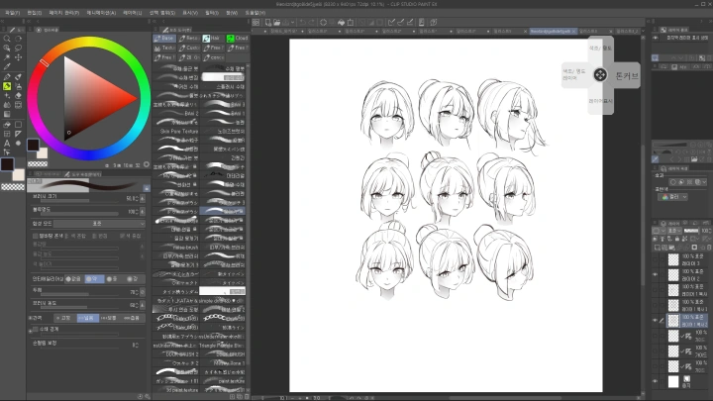Select the noise brush in sub tool list
Image resolution: width=713 pixels, height=401 pixels.
click(x=176, y=248)
